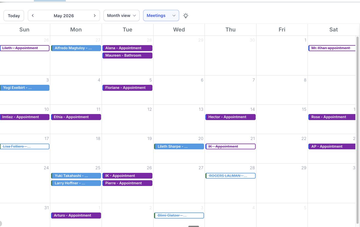Open Ethia - Appointment event
360x227 pixels.
coord(76,117)
